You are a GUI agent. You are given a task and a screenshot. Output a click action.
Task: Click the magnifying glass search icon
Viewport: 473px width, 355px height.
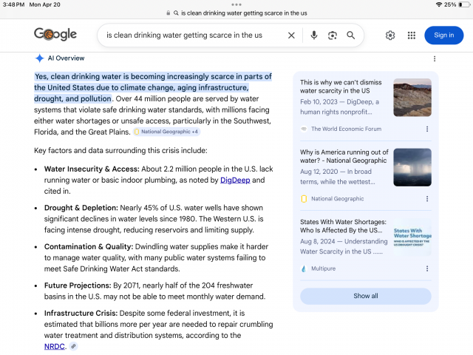pyautogui.click(x=351, y=35)
